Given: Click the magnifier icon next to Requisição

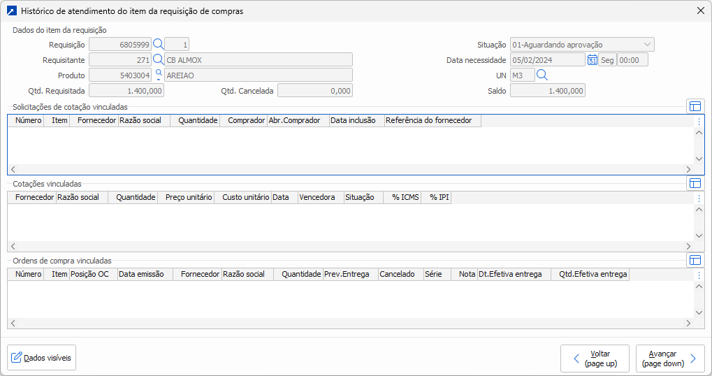Looking at the screenshot, I should pos(158,45).
